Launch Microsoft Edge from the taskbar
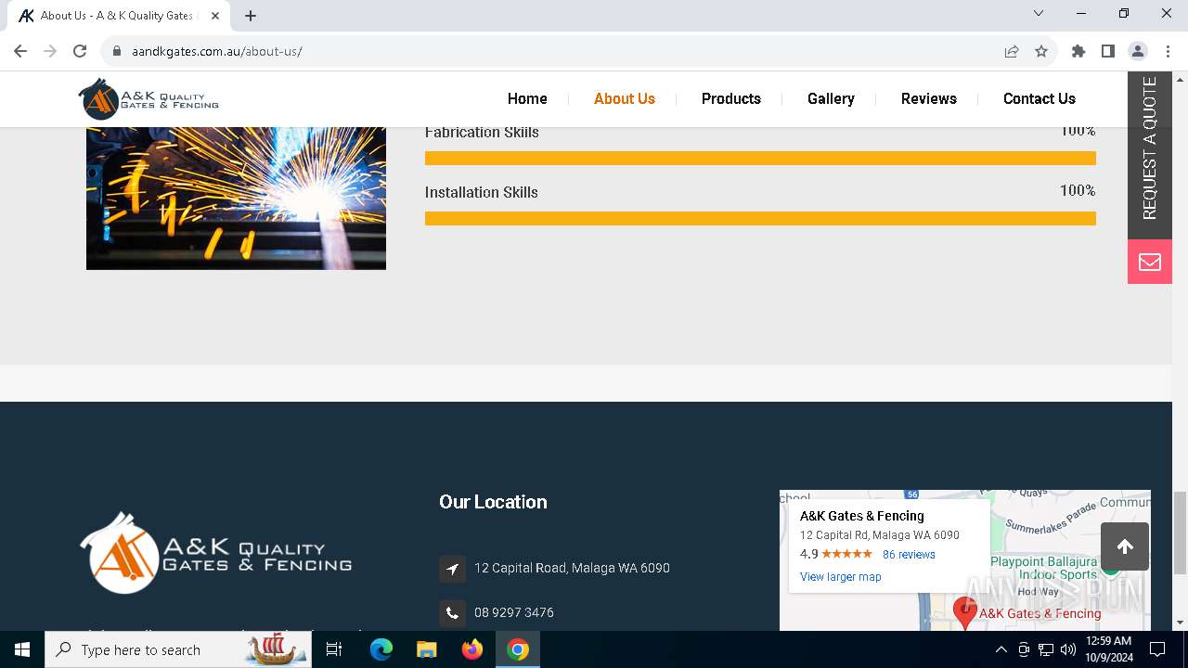 (x=381, y=649)
